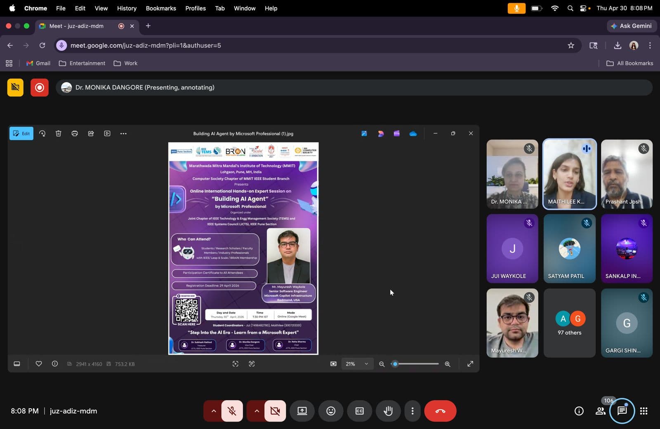This screenshot has height=429, width=660.
Task: Reload the Meet page
Action: 42,45
